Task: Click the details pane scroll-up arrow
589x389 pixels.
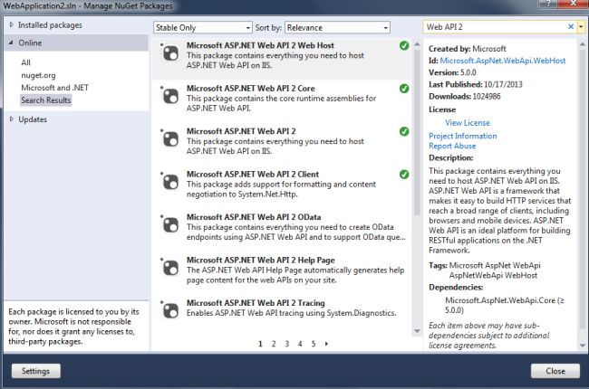Action: click(583, 44)
